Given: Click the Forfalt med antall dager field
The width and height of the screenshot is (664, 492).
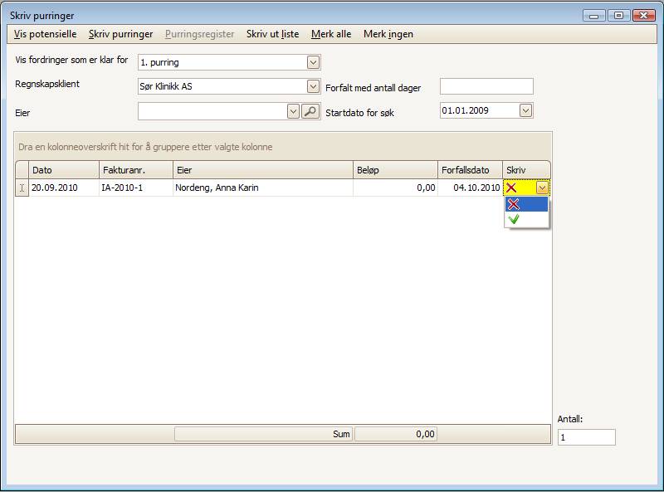Looking at the screenshot, I should tap(486, 86).
